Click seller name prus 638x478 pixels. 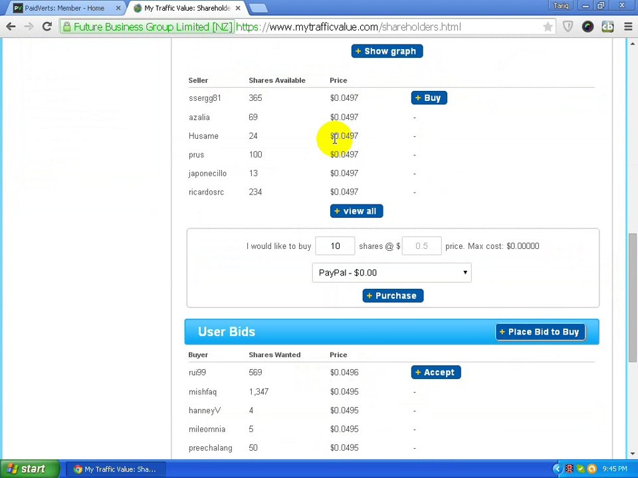point(196,155)
